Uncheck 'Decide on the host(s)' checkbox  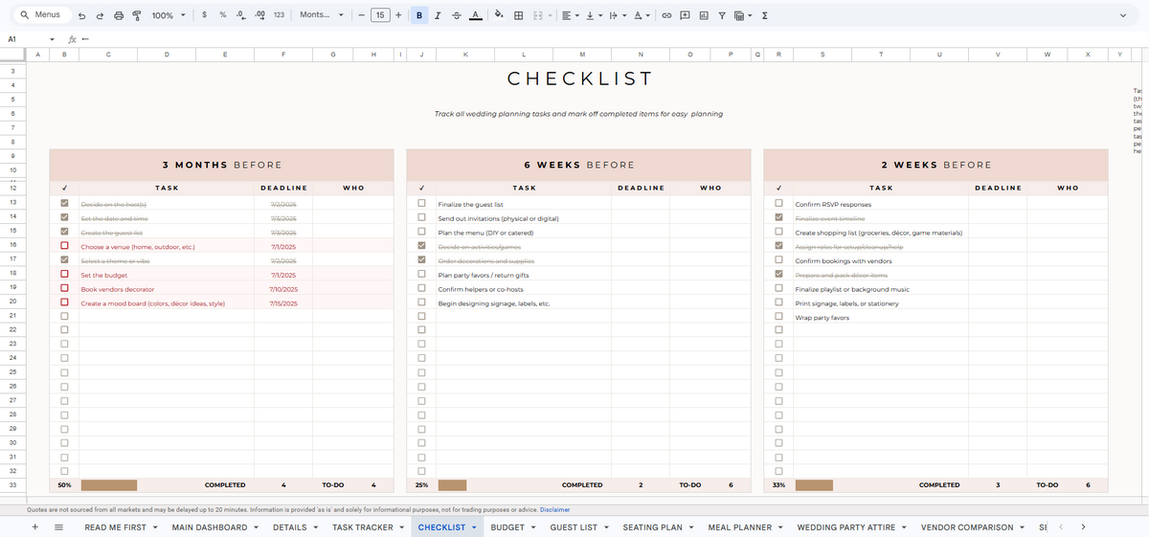pos(64,204)
